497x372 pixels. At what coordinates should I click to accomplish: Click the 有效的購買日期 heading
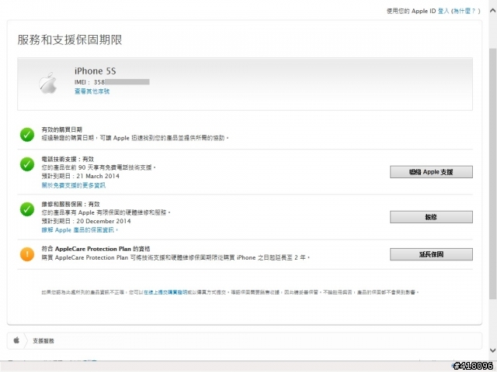62,129
